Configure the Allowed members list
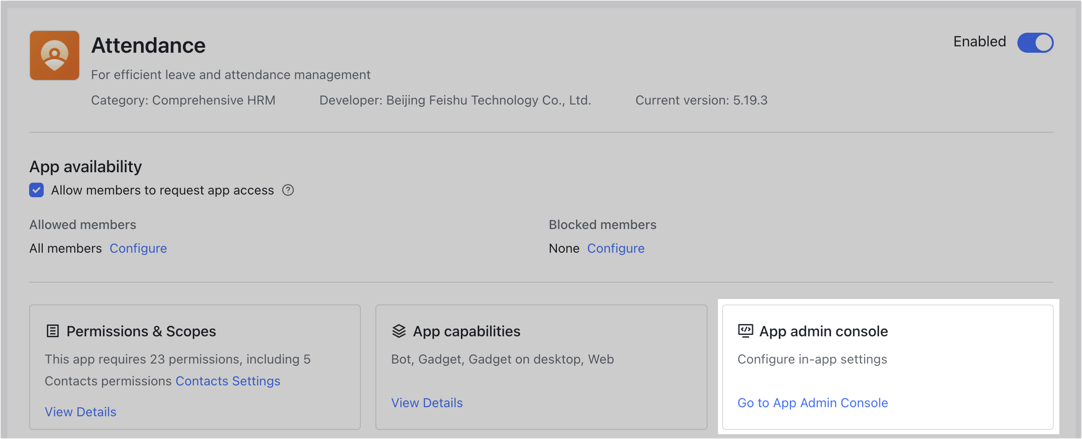 [138, 248]
